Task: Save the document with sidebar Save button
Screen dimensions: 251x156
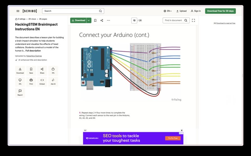Action: coord(31,71)
